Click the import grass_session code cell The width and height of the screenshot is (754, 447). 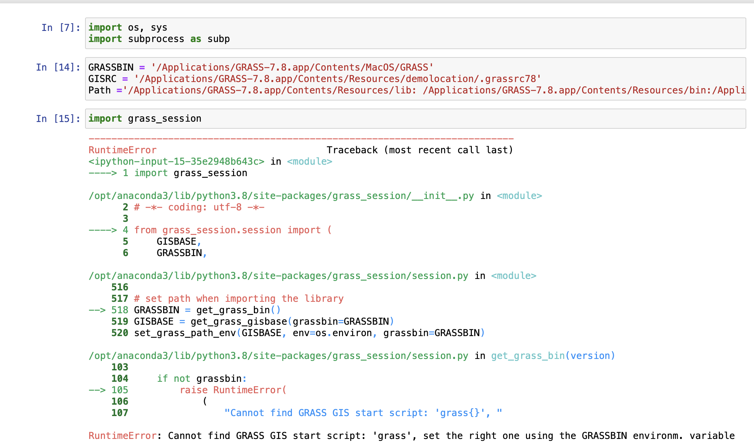click(415, 119)
